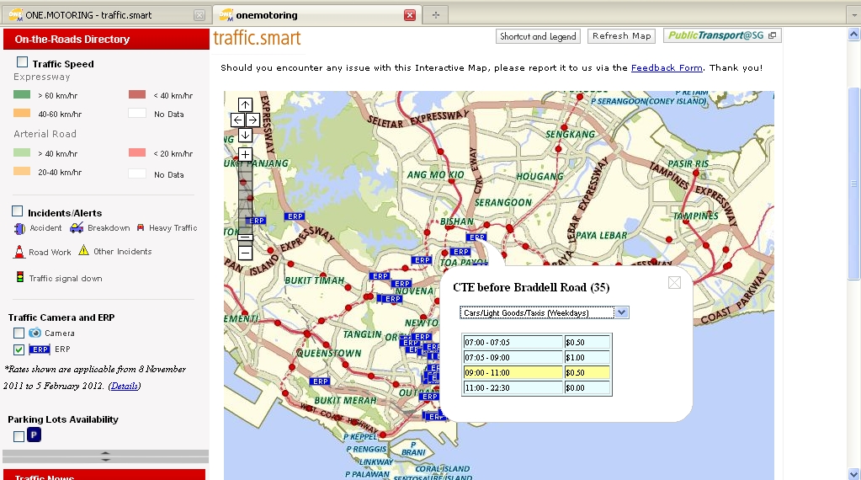The height and width of the screenshot is (480, 861).
Task: Zoom in with the map plus button
Action: pos(245,154)
